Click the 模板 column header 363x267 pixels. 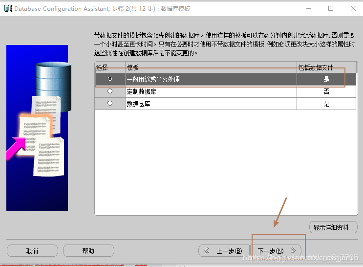pos(211,67)
